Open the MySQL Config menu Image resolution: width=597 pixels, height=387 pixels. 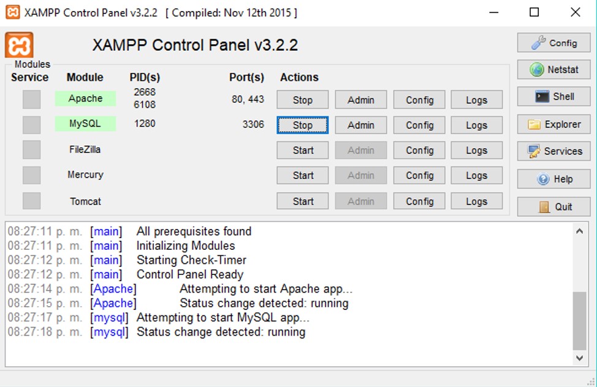coord(419,125)
